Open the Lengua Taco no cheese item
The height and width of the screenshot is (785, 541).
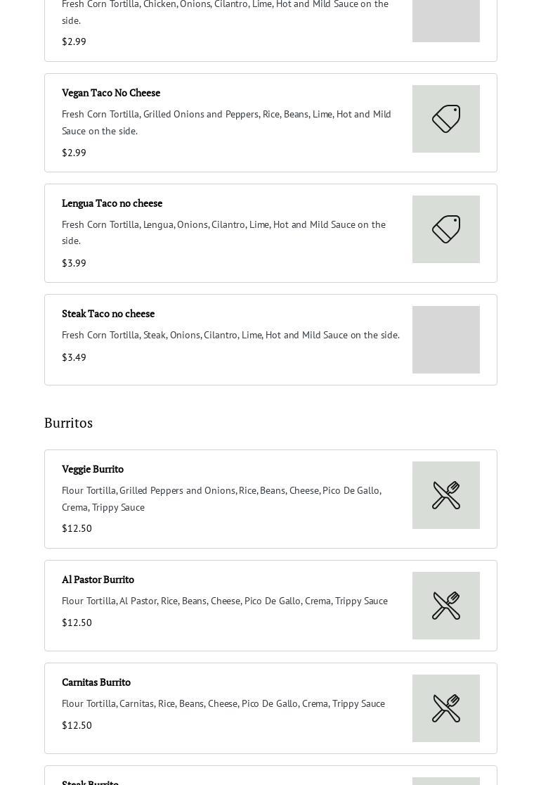pyautogui.click(x=112, y=203)
